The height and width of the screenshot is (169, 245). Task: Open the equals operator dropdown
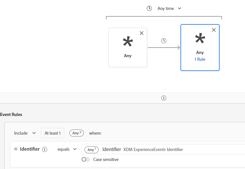coord(67,149)
